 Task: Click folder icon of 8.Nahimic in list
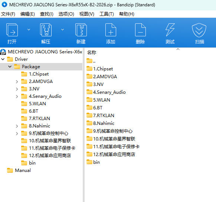(x=89, y=123)
